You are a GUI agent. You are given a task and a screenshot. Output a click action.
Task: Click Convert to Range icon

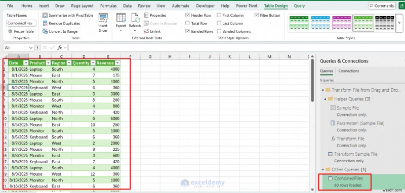45,31
